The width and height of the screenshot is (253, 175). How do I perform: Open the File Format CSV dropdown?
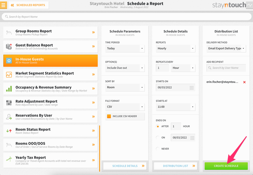pyautogui.click(x=125, y=107)
